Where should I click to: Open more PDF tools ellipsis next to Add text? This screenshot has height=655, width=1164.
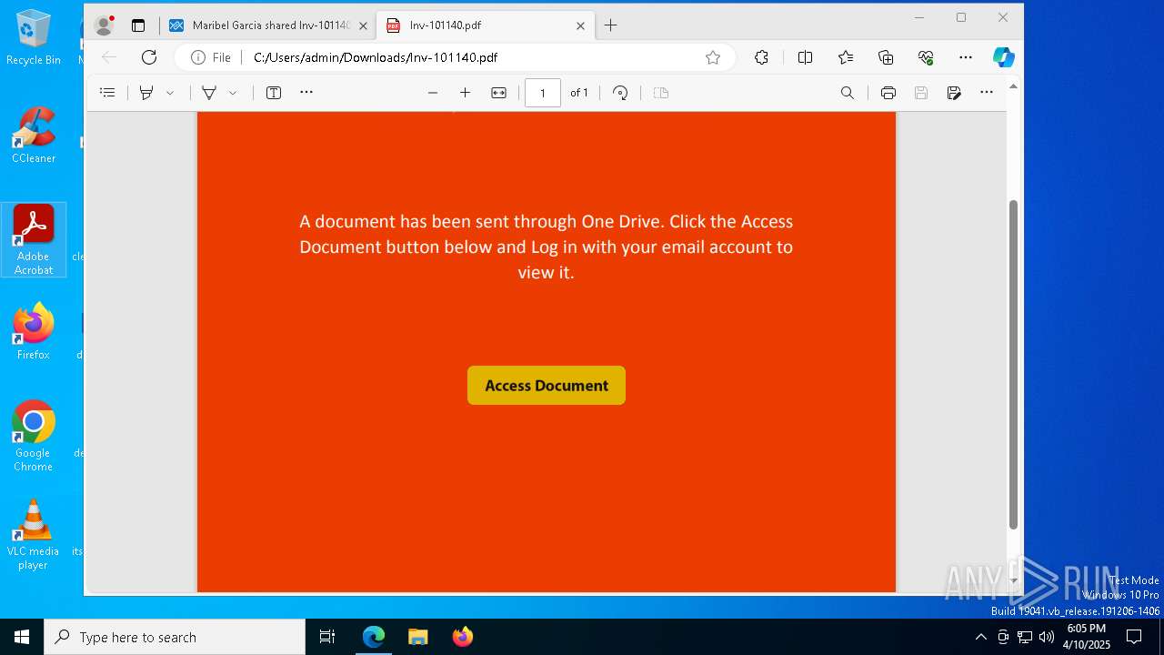306,93
